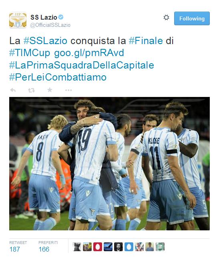The width and height of the screenshot is (217, 260).
Task: Open the #TIMCup hashtag
Action: (30, 53)
